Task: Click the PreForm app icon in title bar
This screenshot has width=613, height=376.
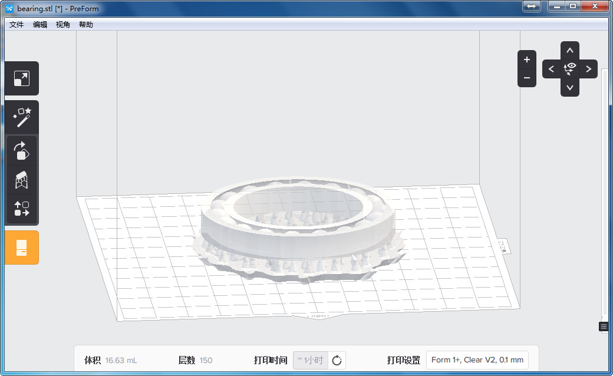Action: pyautogui.click(x=9, y=8)
